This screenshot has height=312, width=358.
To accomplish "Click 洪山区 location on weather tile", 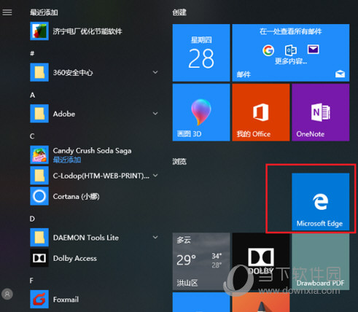I will 187,283.
